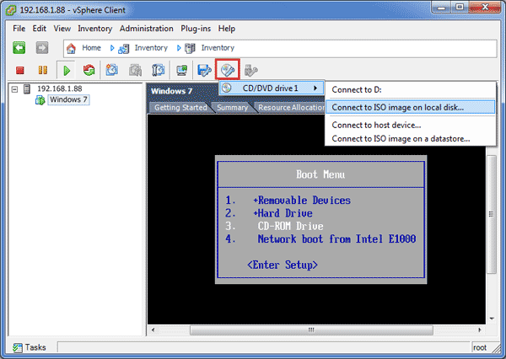This screenshot has height=359, width=506.
Task: Click the Reset virtual machine icon
Action: (89, 70)
